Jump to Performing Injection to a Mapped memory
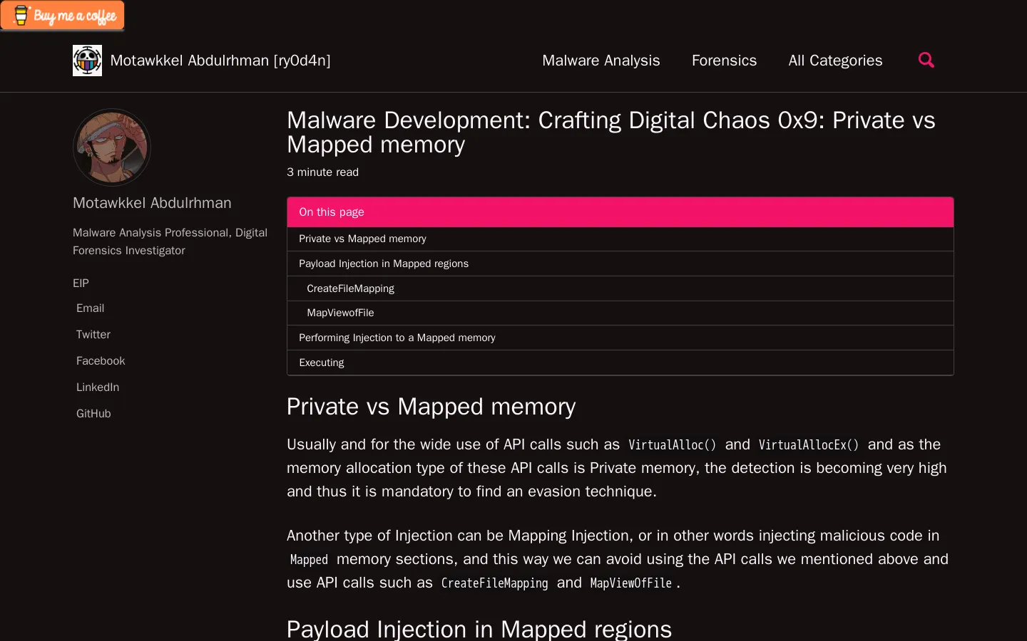Viewport: 1027px width, 641px height. [397, 338]
